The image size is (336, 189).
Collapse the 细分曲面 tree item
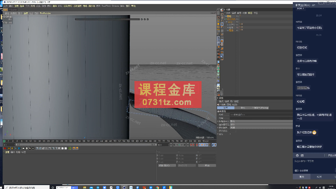pyautogui.click(x=225, y=19)
